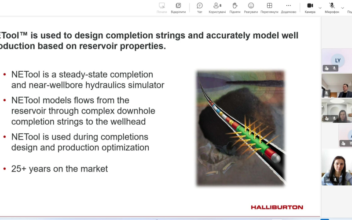Click muted mic icon on LY tile
The width and height of the screenshot is (352, 220).
point(334,68)
